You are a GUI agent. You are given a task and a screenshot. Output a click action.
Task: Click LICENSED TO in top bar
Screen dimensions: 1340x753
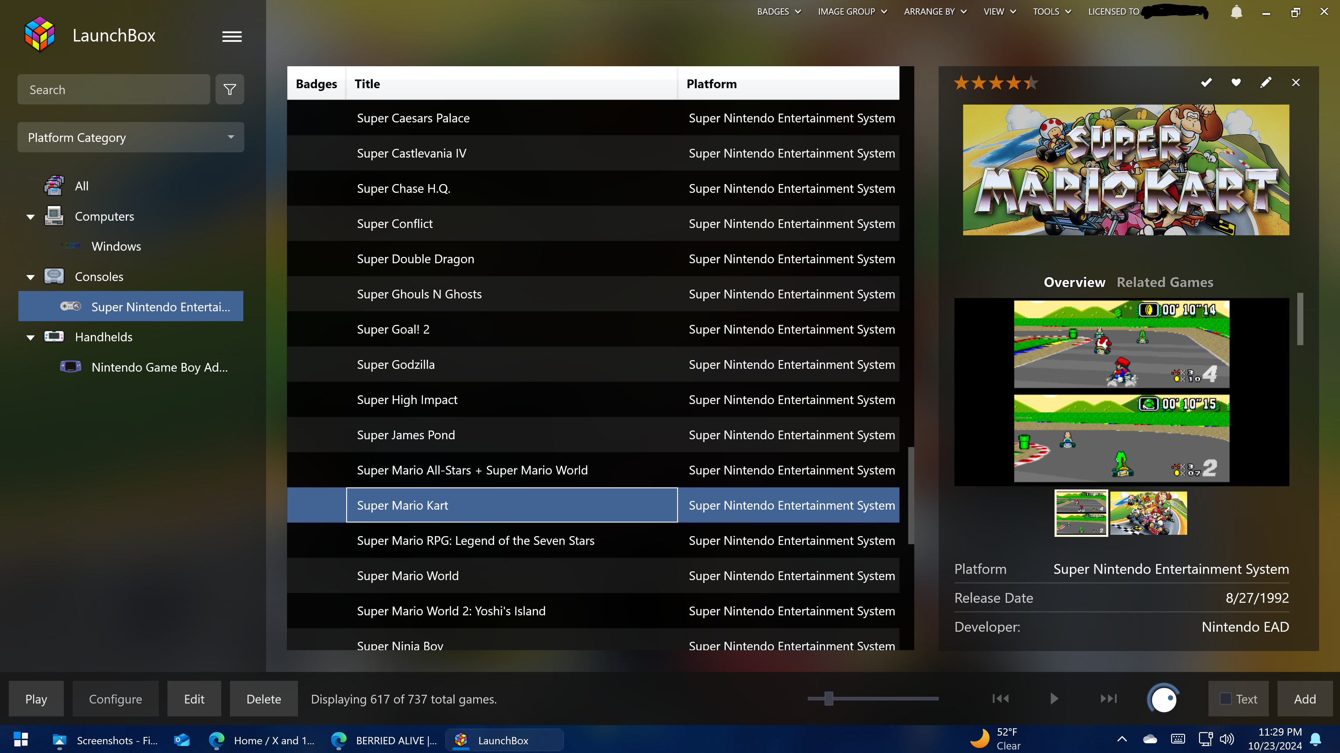(x=1114, y=12)
